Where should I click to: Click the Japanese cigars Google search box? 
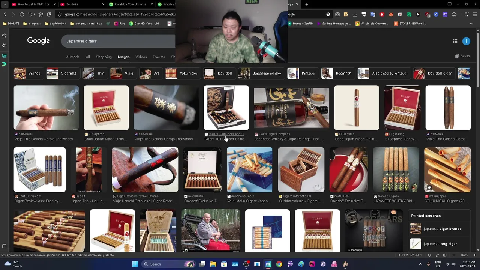(118, 41)
